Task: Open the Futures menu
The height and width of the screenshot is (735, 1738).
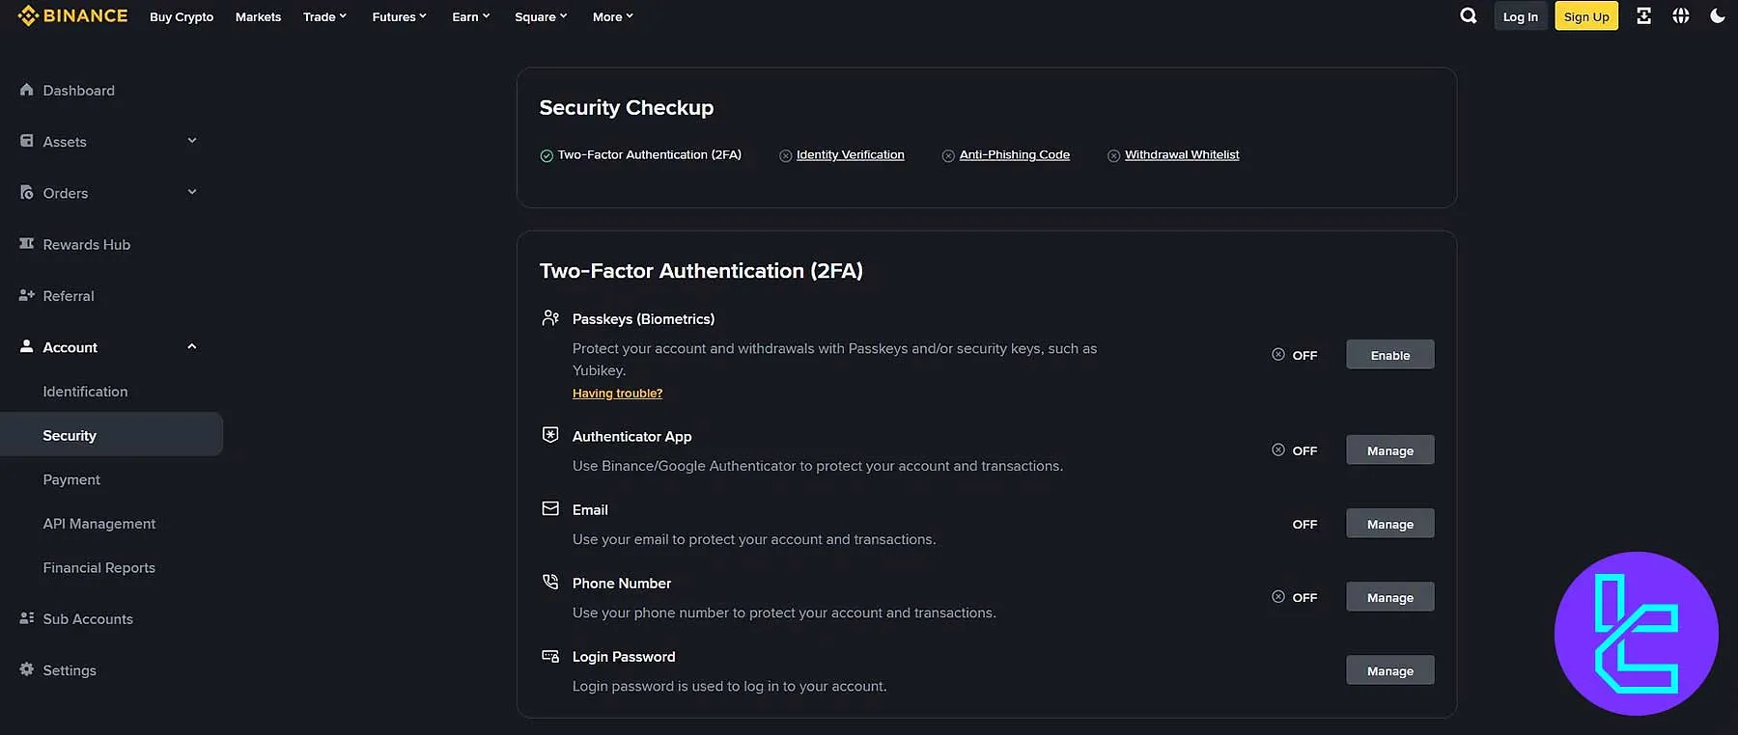Action: pos(399,16)
